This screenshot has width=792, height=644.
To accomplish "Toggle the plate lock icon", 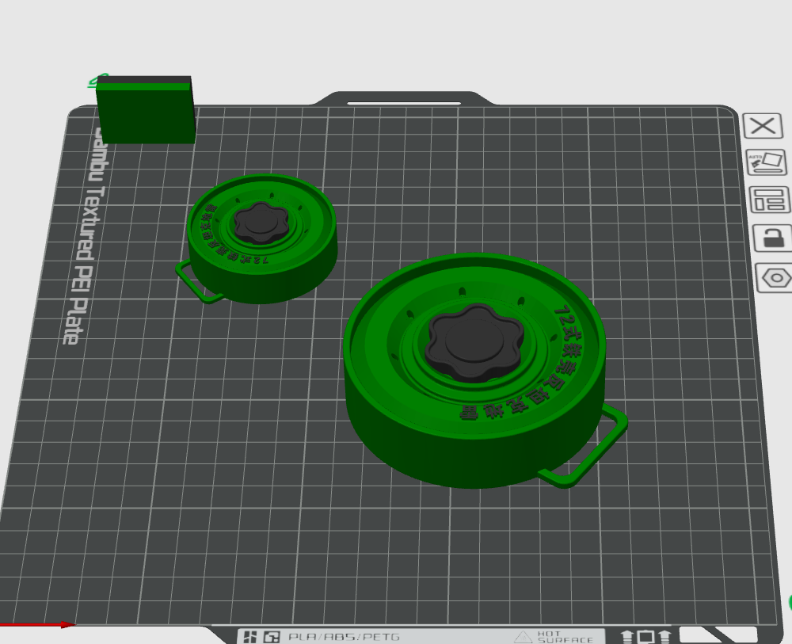I will pos(772,238).
